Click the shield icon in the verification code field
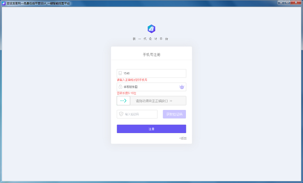The width and height of the screenshot is (303, 183). pyautogui.click(x=121, y=114)
